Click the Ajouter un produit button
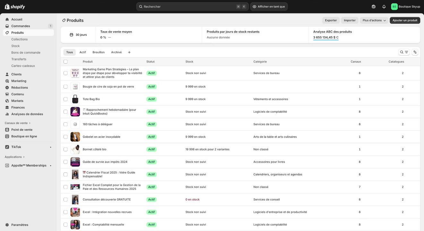The image size is (424, 231). pyautogui.click(x=405, y=20)
